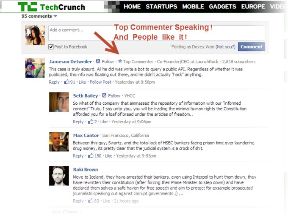Click thumbs-up icon showing 150 likes

(x=91, y=156)
